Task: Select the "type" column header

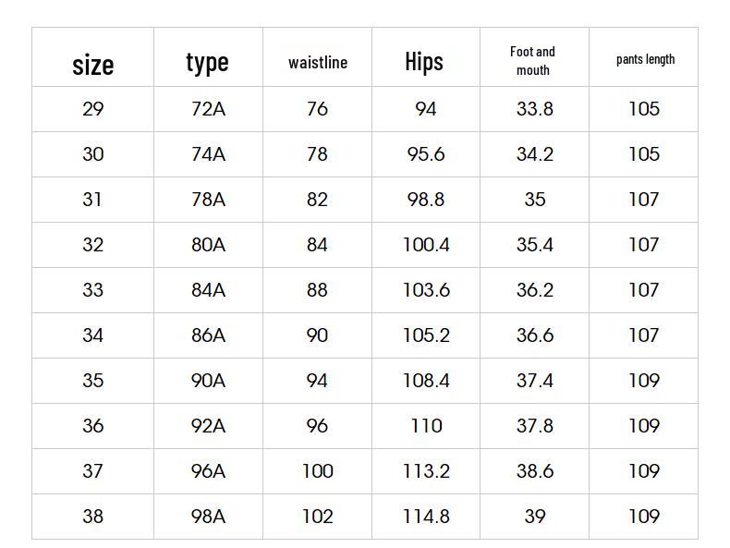Action: 207,62
